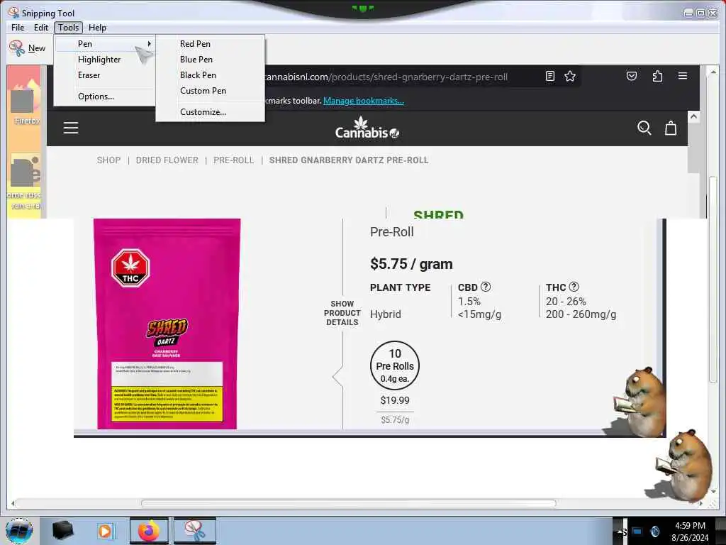Image resolution: width=726 pixels, height=545 pixels.
Task: Click the Hybrid plant type text
Action: coord(385,314)
